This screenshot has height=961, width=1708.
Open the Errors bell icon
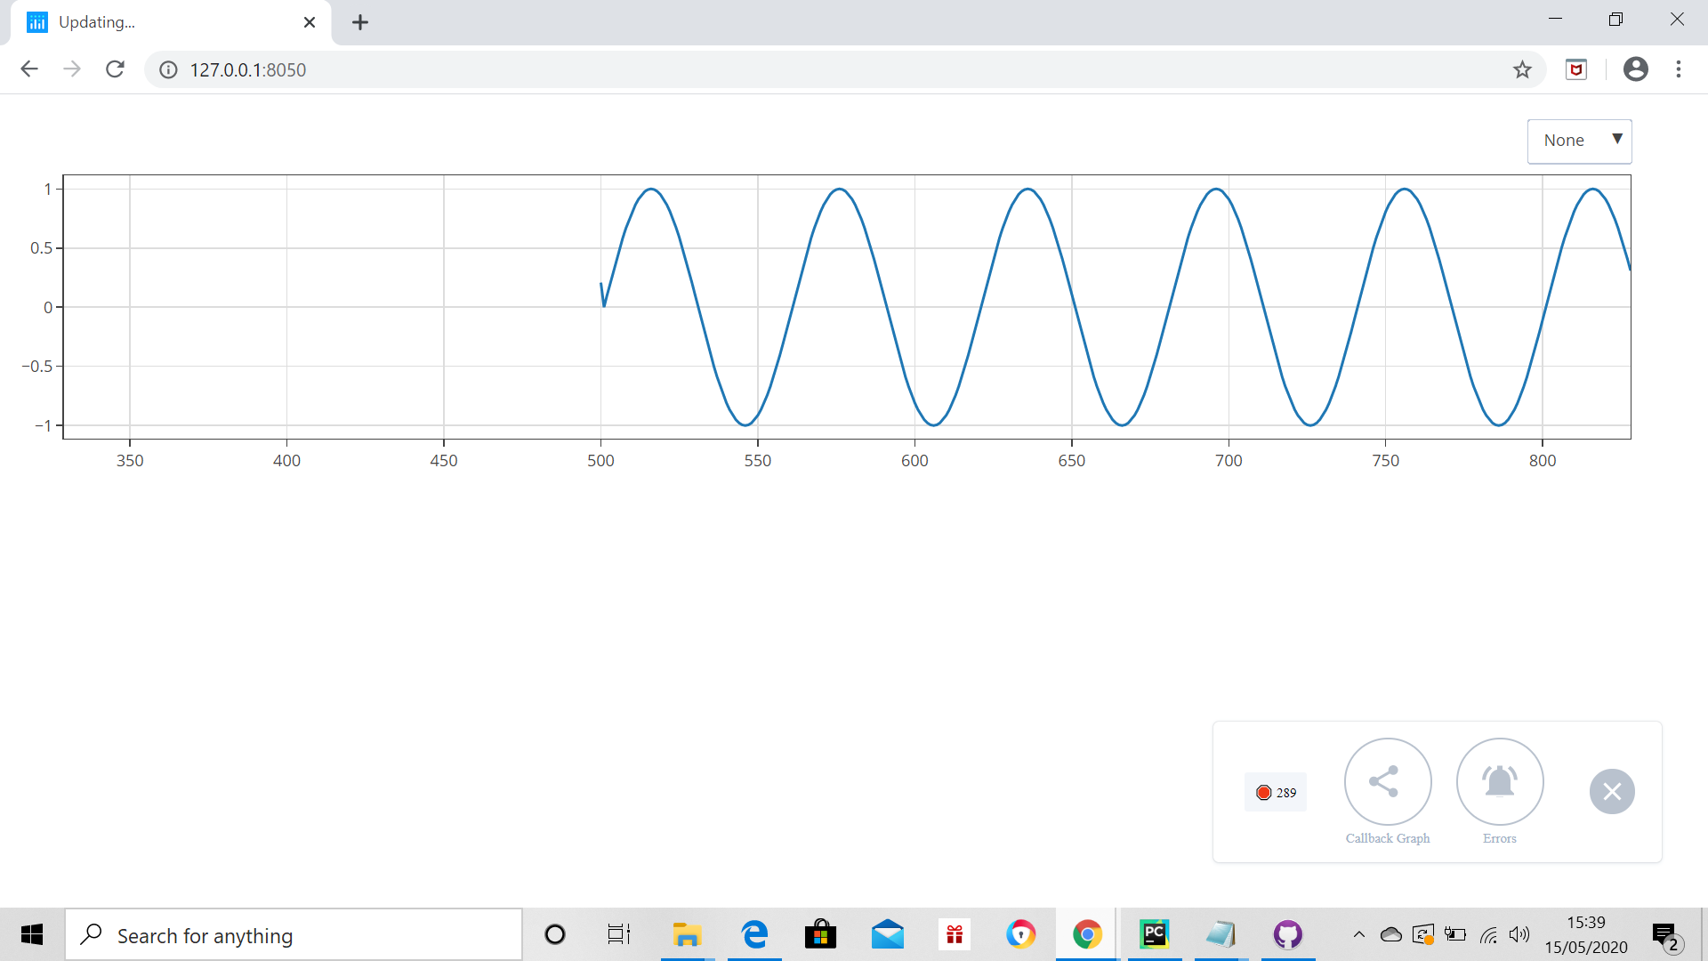pyautogui.click(x=1499, y=781)
